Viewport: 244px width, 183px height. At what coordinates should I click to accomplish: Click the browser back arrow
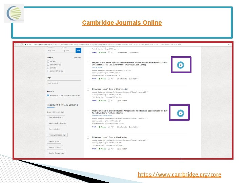pos(15,44)
